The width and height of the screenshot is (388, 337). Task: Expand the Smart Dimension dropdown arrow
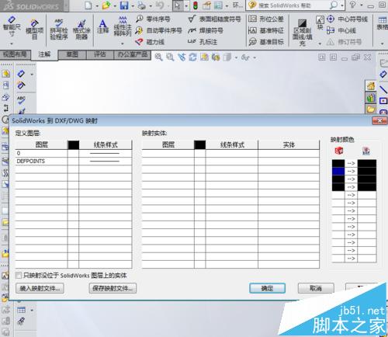pyautogui.click(x=12, y=43)
